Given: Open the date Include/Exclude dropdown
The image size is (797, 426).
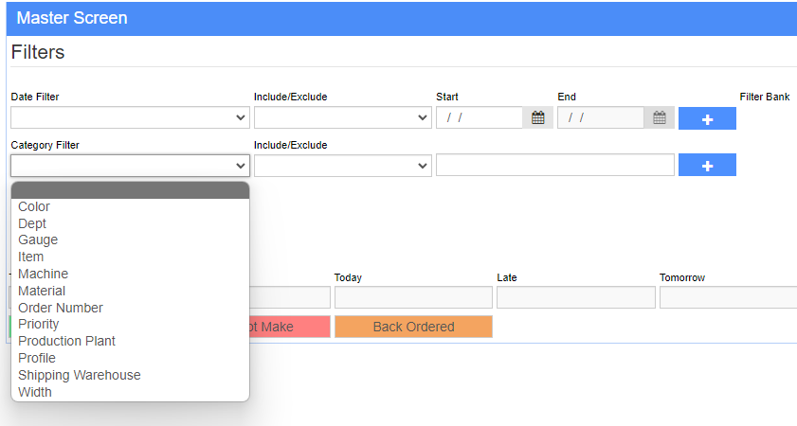Looking at the screenshot, I should tap(343, 117).
